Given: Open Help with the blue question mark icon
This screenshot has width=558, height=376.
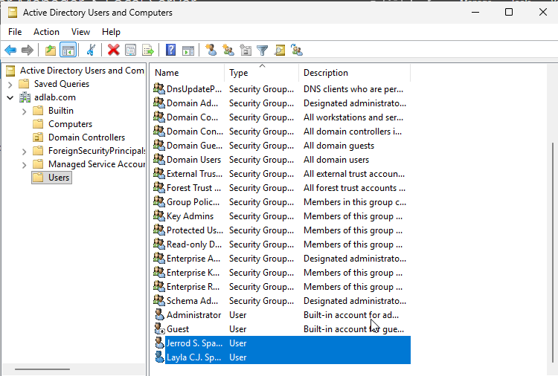Looking at the screenshot, I should (171, 50).
